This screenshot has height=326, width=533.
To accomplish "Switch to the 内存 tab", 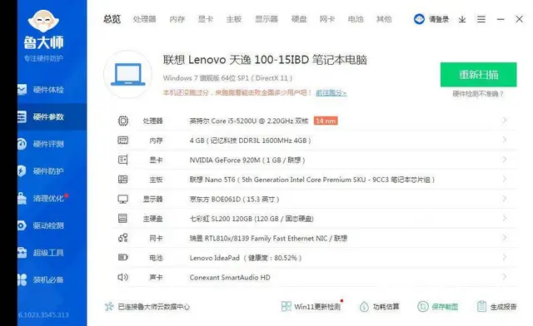I will point(177,19).
